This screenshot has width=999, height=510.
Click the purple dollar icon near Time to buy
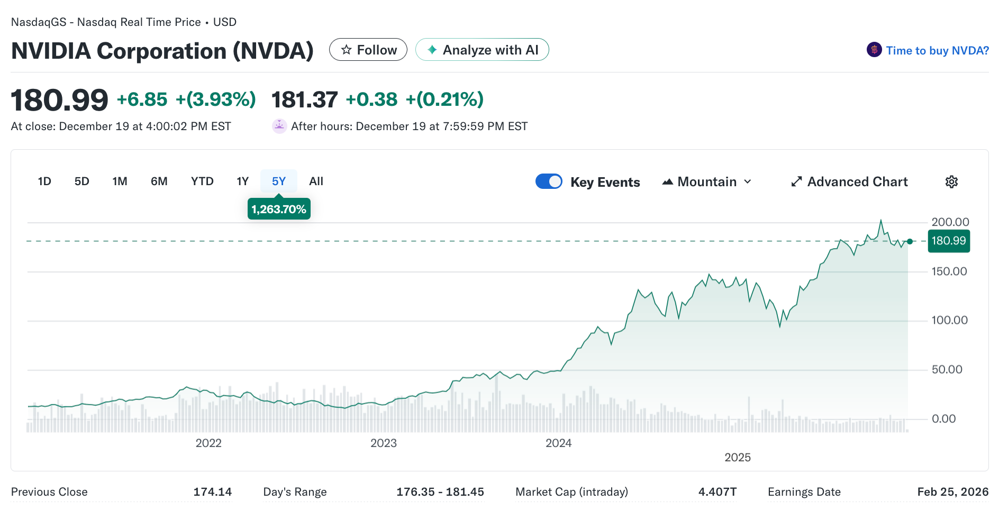click(874, 50)
